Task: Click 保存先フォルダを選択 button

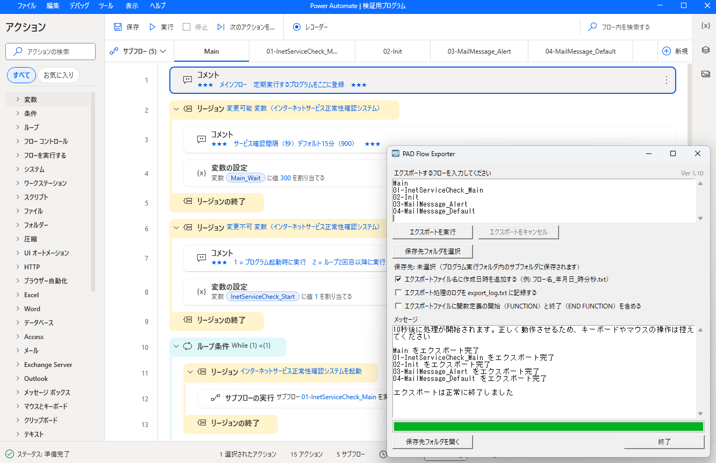Action: (433, 251)
